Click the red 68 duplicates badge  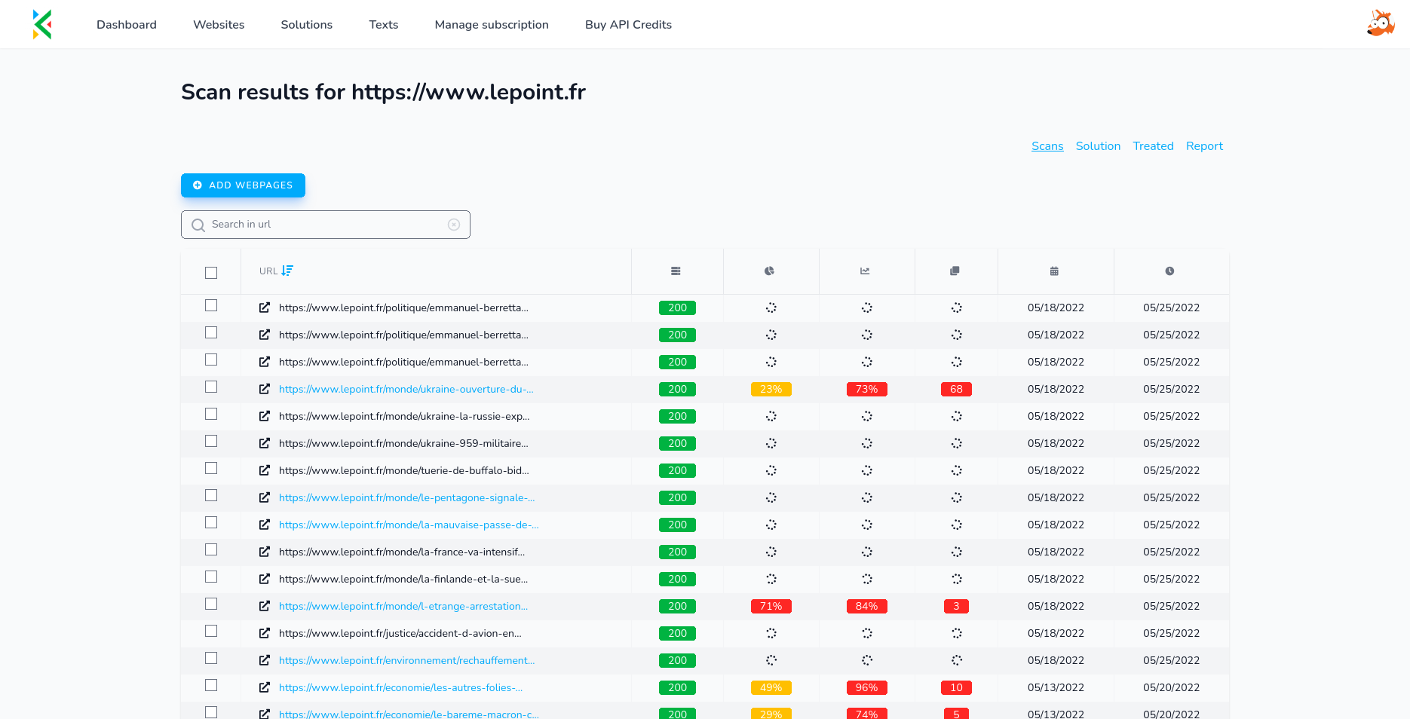click(x=956, y=389)
